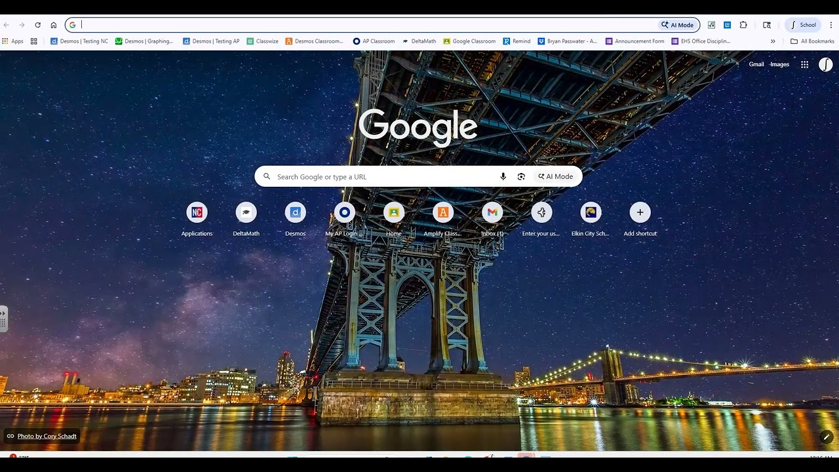Open the Desmos shortcut tile
The image size is (839, 472).
tap(295, 219)
